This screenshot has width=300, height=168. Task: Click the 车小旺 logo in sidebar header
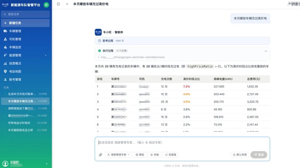(x=5, y=5)
